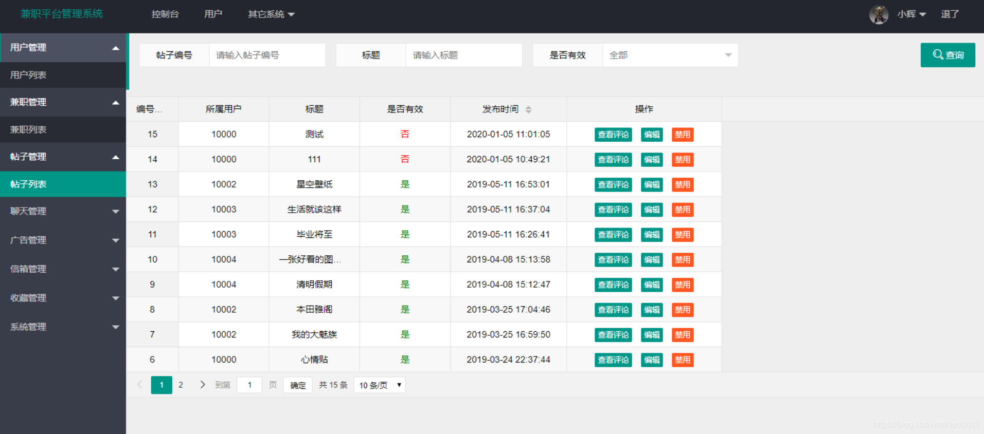Disable post number 10
The width and height of the screenshot is (984, 434).
pyautogui.click(x=683, y=260)
